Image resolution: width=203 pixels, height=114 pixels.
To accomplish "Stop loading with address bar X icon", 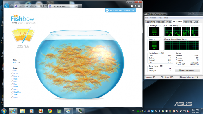I will point(46,6).
